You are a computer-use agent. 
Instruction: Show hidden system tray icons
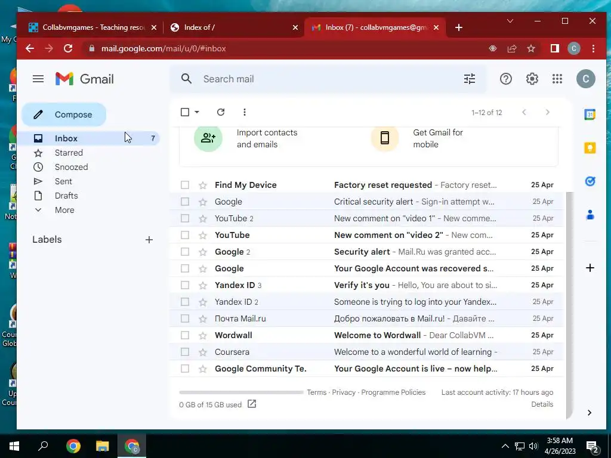click(x=505, y=446)
